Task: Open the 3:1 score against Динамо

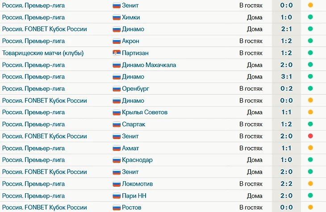Action: click(287, 76)
